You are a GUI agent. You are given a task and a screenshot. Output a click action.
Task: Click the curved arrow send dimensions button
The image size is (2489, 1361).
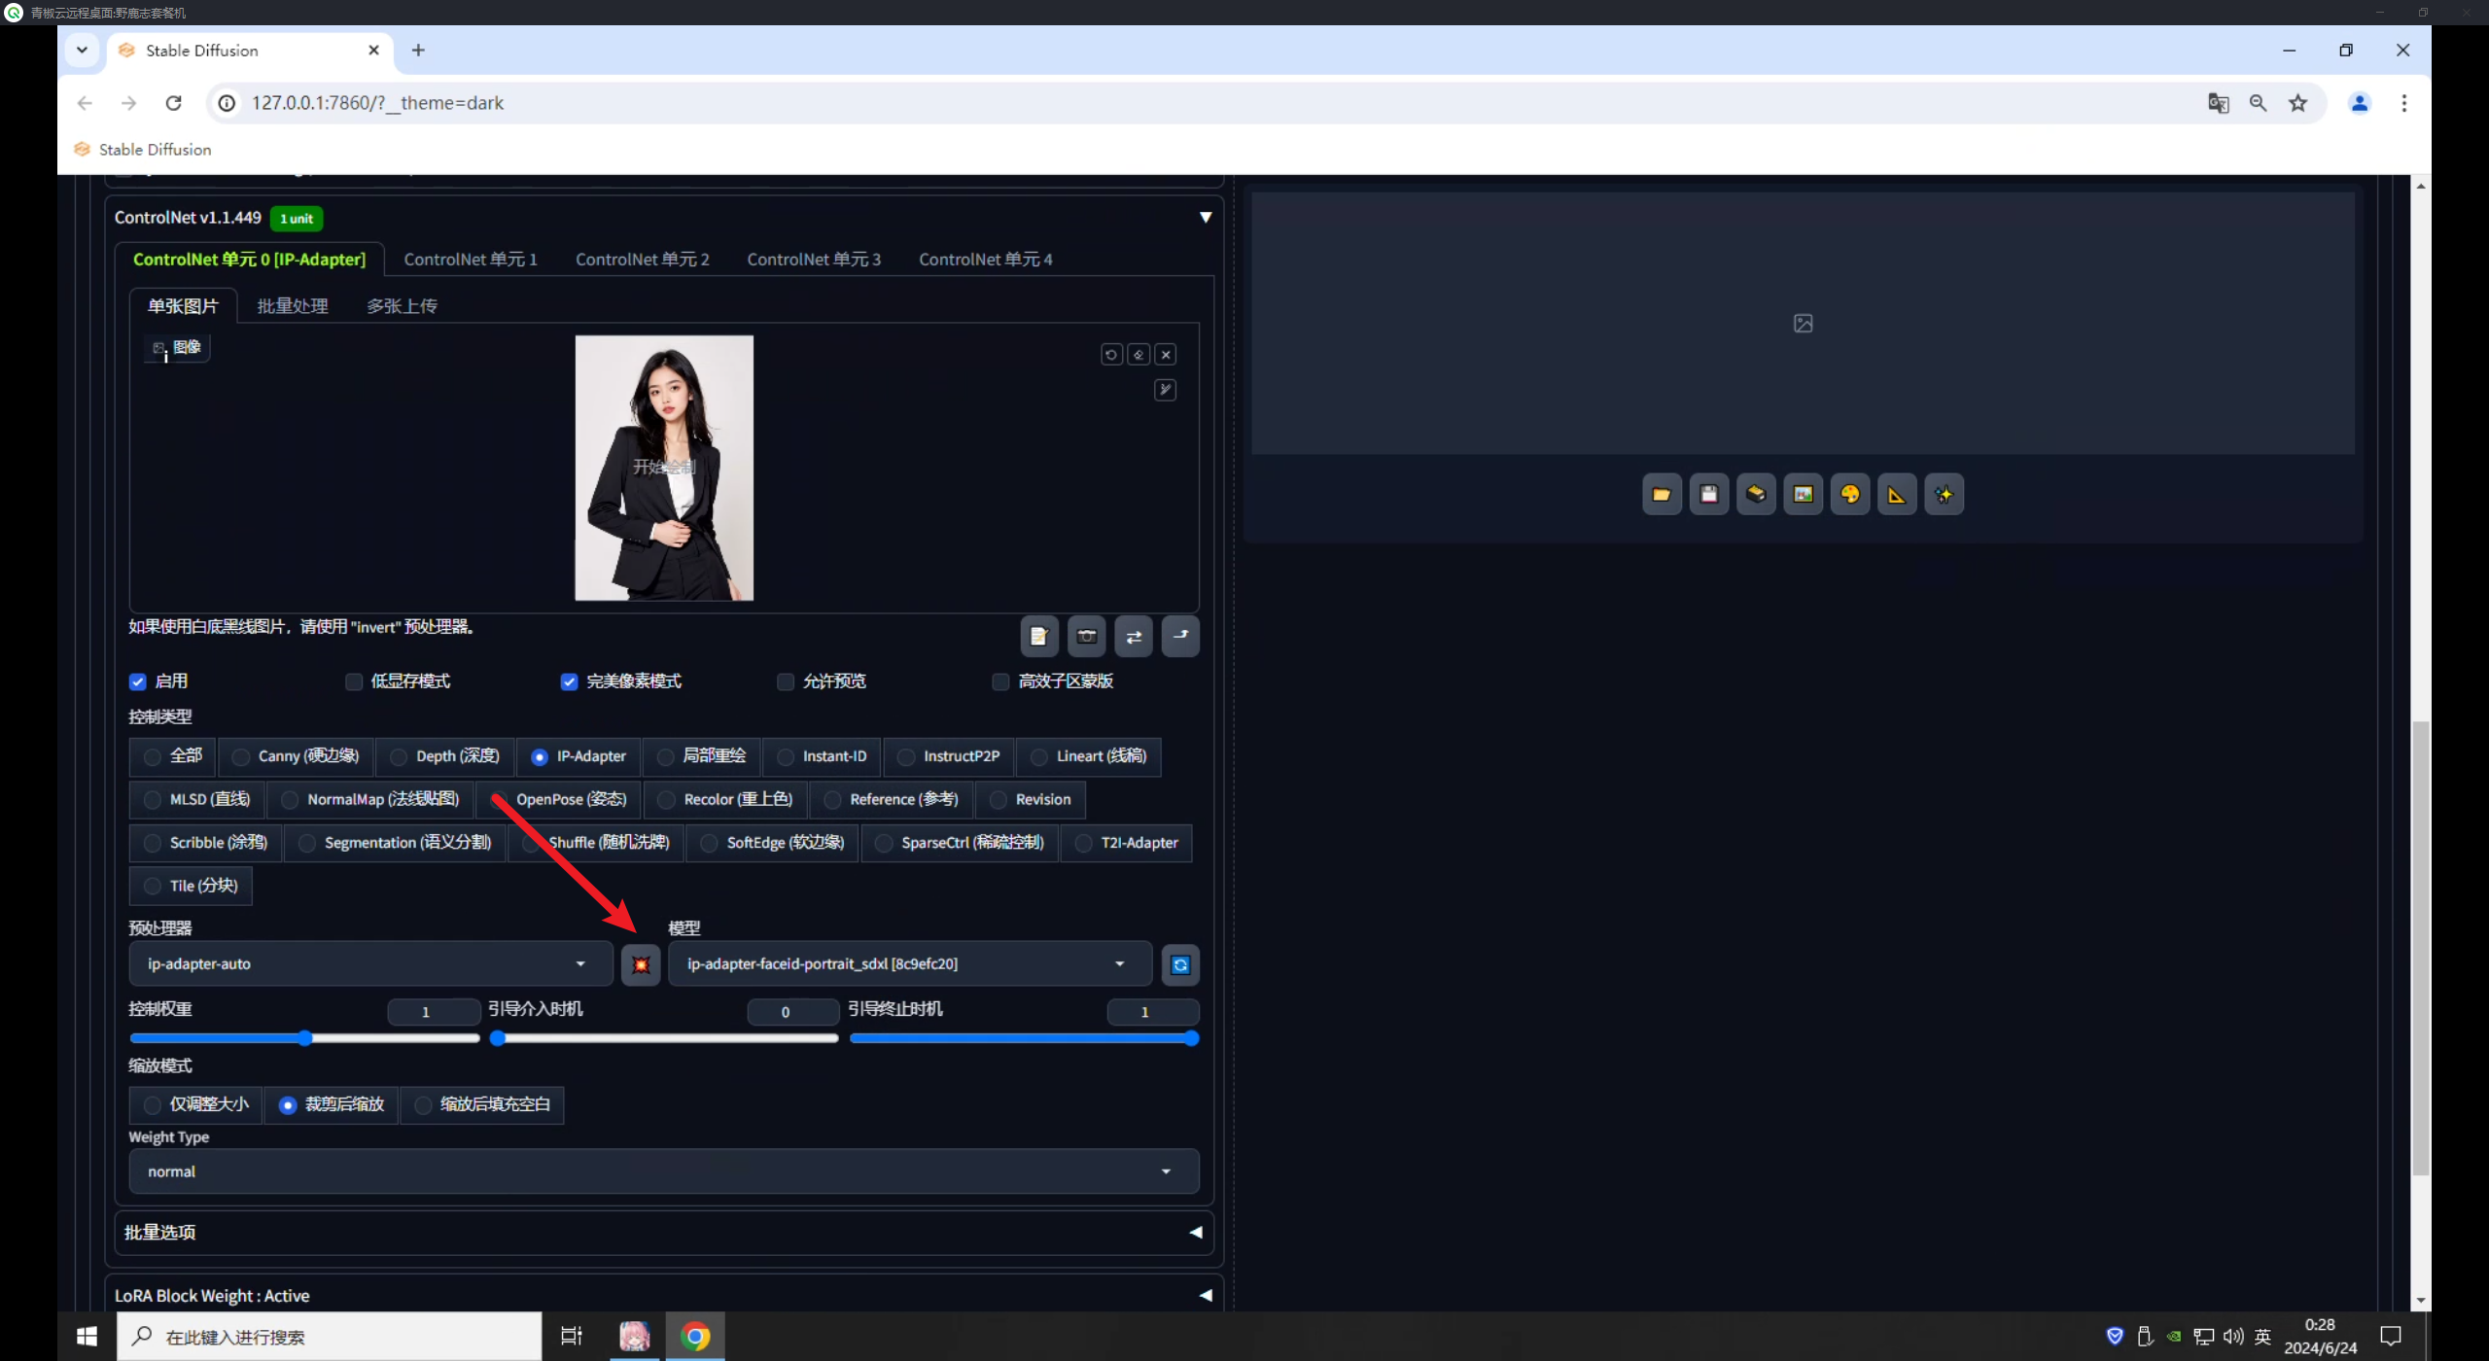tap(1180, 637)
